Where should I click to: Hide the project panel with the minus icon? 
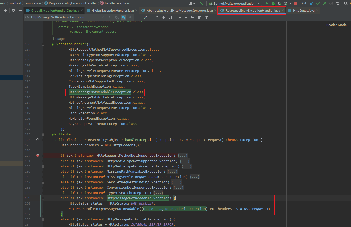point(20,10)
